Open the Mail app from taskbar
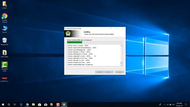 (x=46, y=104)
